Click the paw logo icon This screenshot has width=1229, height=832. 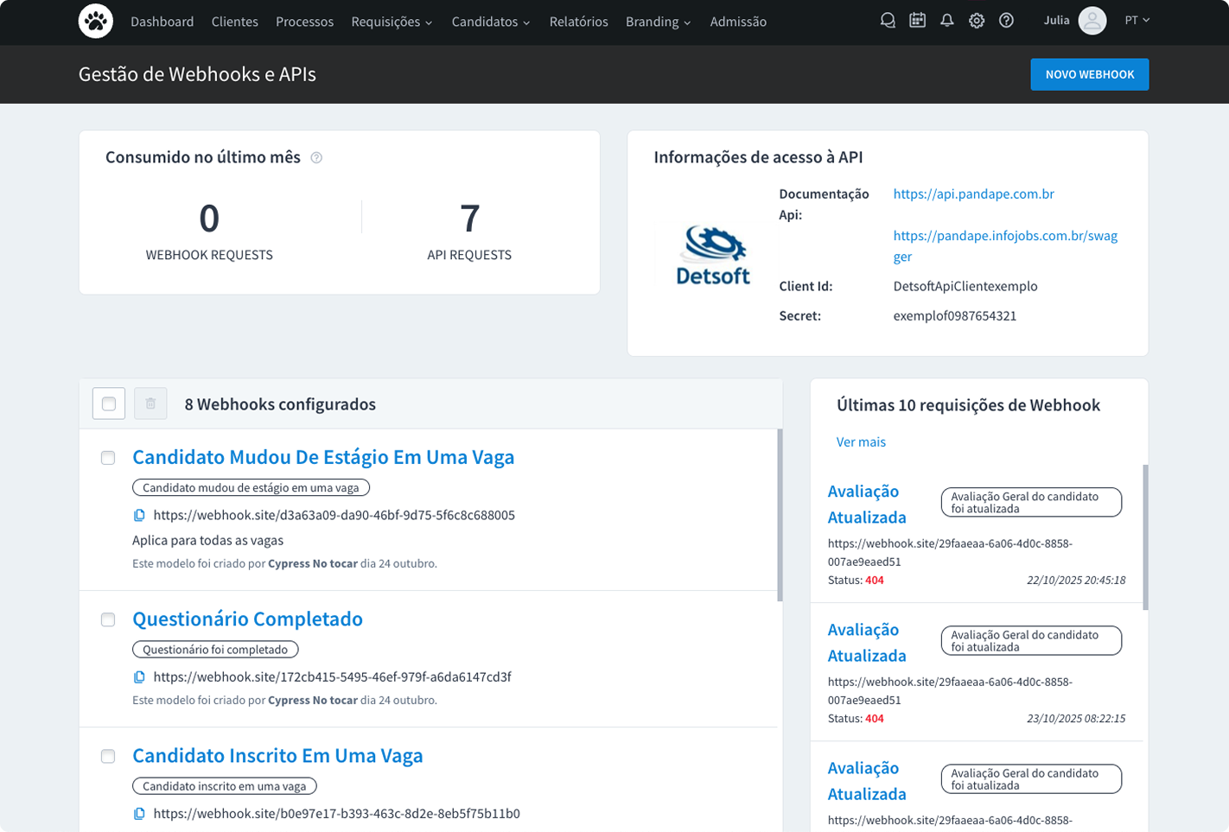pos(96,22)
